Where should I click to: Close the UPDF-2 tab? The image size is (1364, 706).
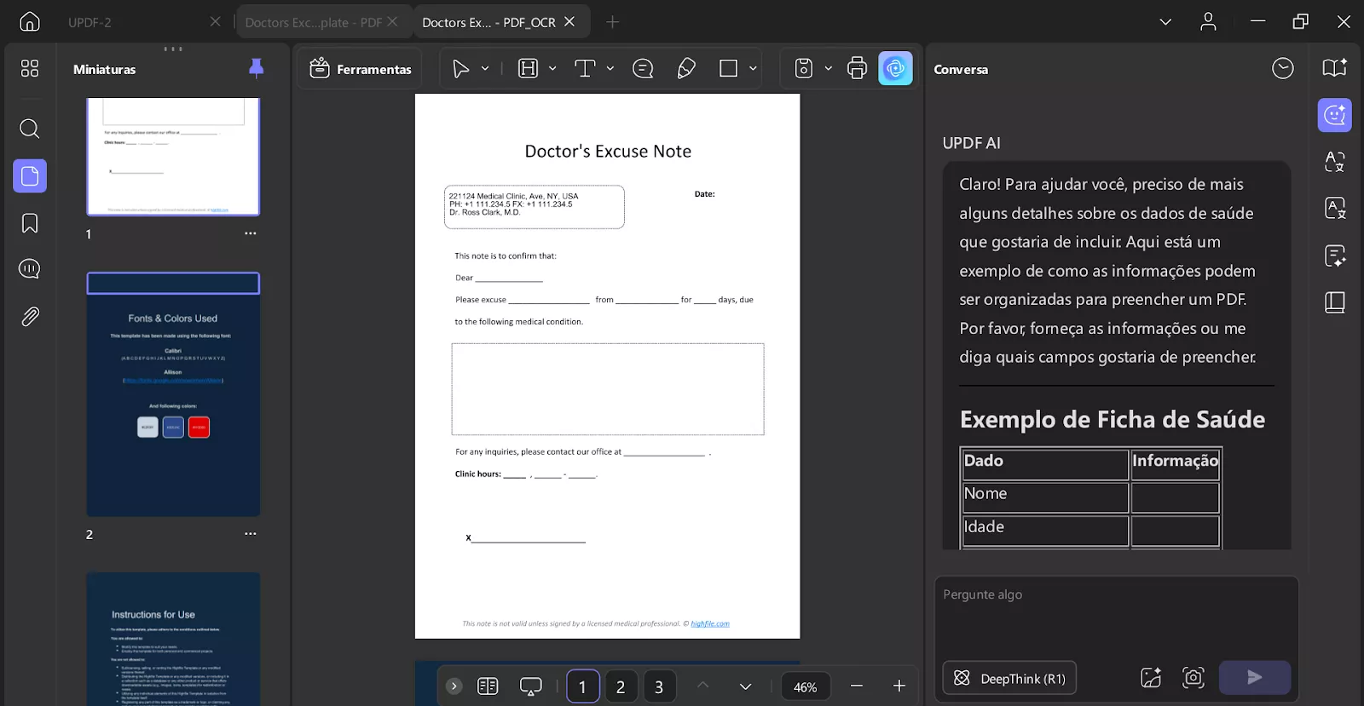pos(215,21)
